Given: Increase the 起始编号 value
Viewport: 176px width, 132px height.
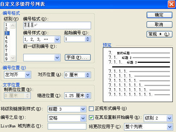Looking at the screenshot, I should [x=88, y=38].
